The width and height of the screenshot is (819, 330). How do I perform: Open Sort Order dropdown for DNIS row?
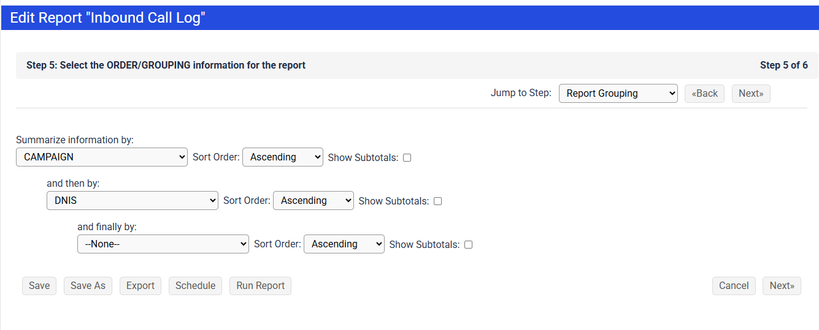pyautogui.click(x=313, y=201)
